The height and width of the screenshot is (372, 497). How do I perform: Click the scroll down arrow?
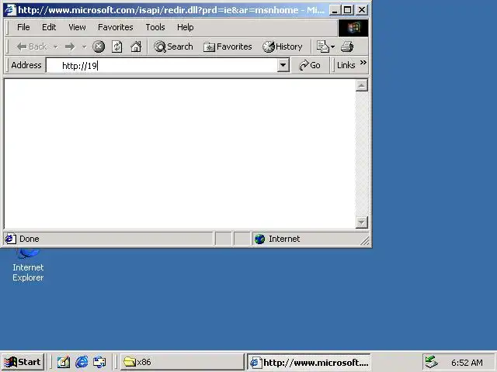coord(362,222)
